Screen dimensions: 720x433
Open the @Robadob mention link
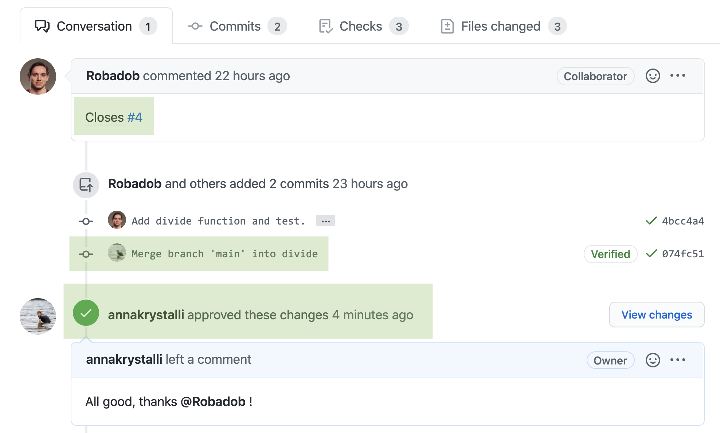click(213, 402)
